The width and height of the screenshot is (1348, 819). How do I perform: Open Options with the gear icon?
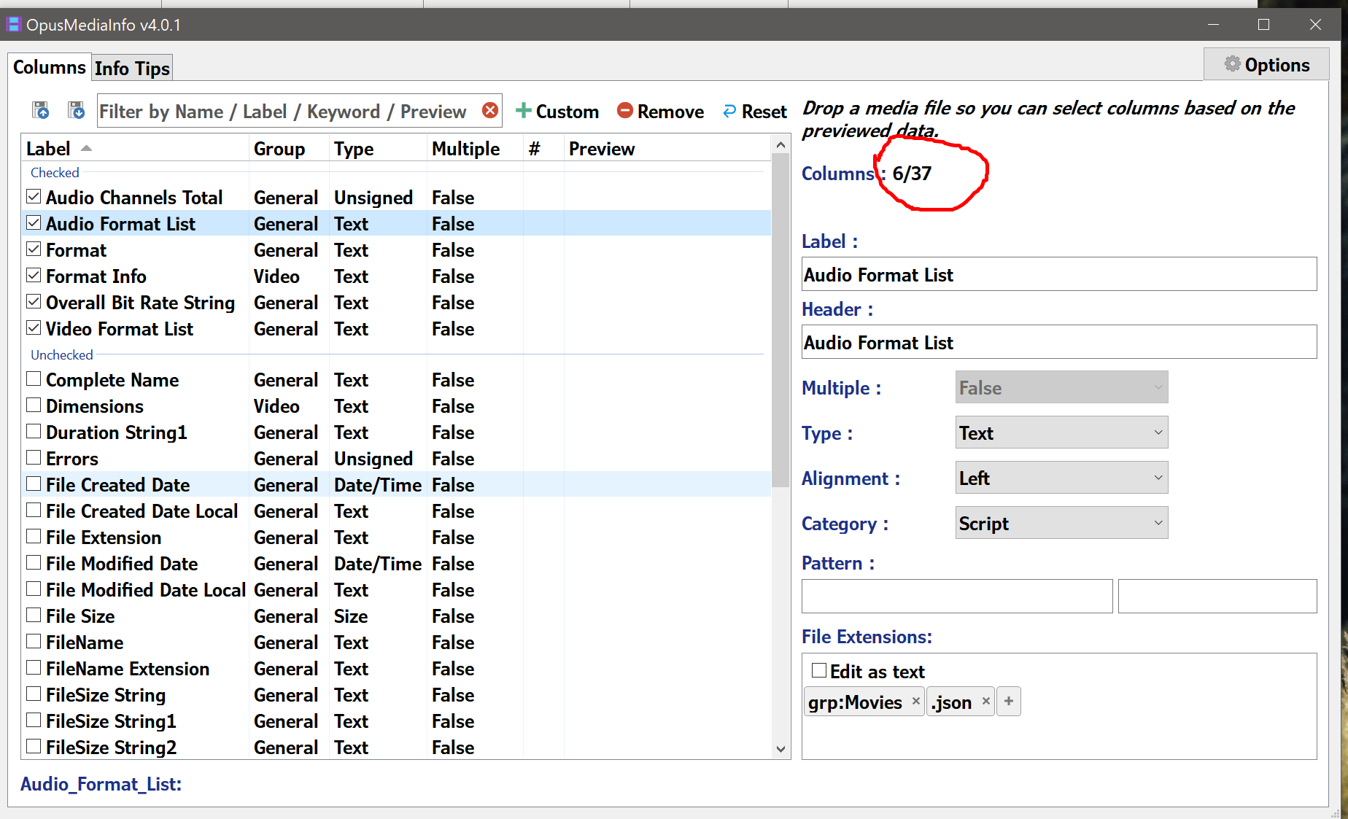(x=1266, y=65)
